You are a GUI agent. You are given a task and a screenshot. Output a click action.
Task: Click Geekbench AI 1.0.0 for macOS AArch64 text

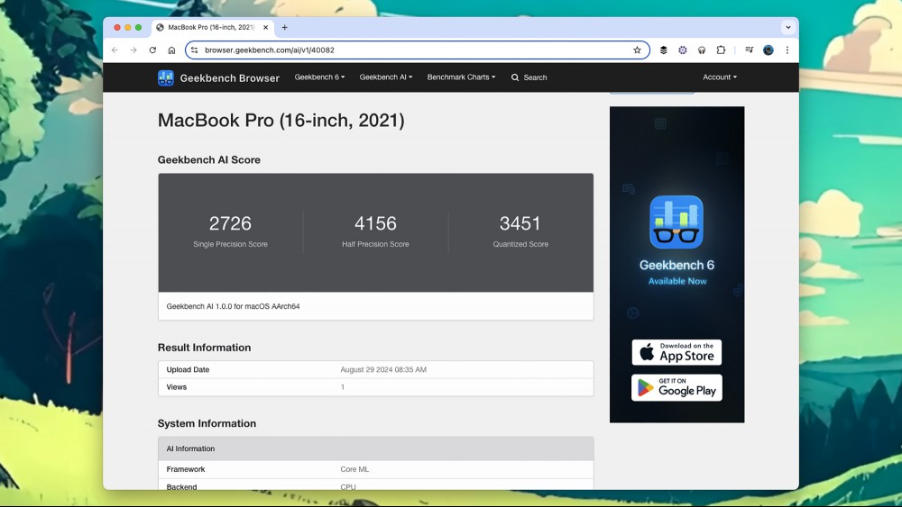pos(233,306)
